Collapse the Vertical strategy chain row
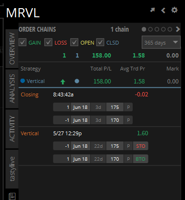185x200 pixels. point(99,81)
